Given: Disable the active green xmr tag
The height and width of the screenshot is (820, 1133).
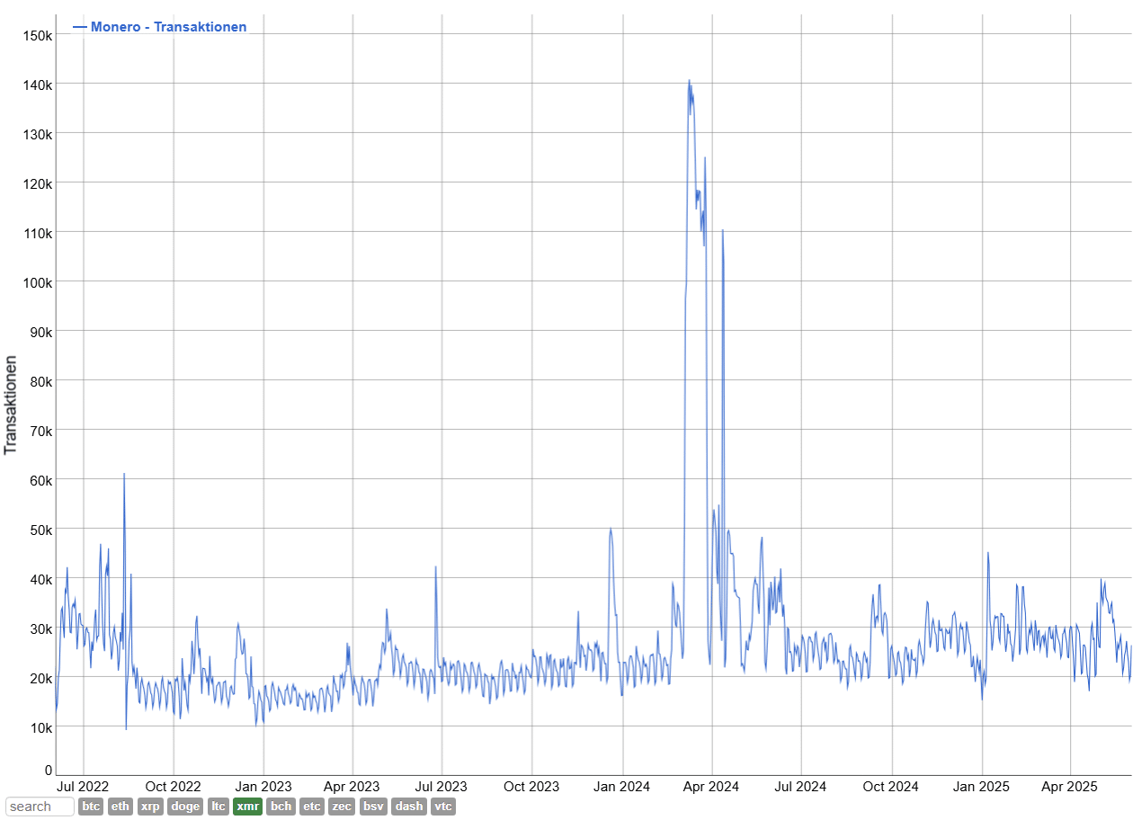Looking at the screenshot, I should [247, 807].
